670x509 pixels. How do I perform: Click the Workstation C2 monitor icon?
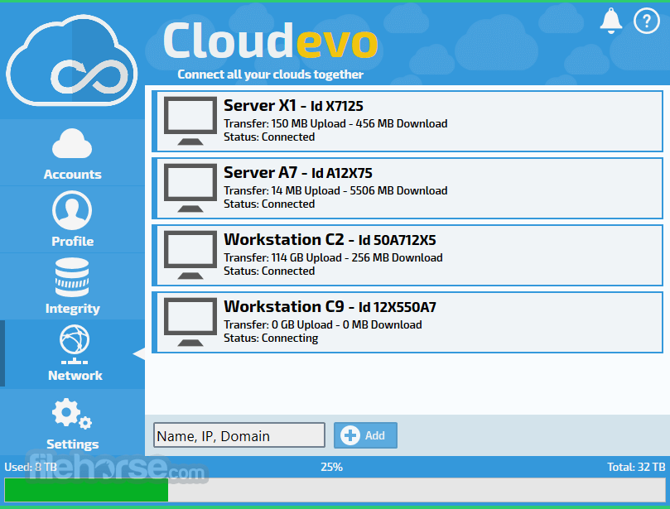point(190,255)
